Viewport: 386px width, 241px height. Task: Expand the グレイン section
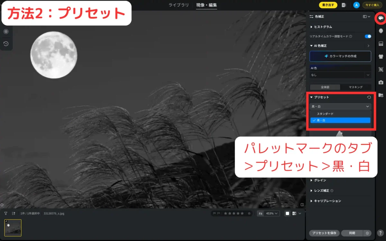(x=311, y=180)
